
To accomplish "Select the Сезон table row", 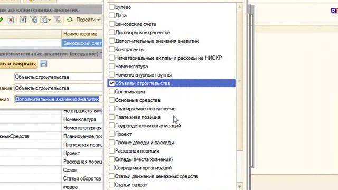I will [x=51, y=170].
